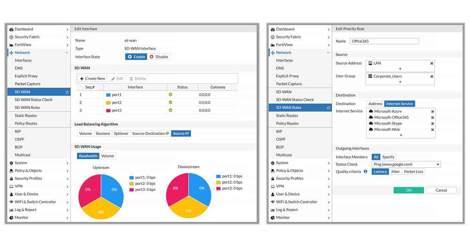Click green OK button
The height and width of the screenshot is (247, 469).
pyautogui.click(x=408, y=190)
